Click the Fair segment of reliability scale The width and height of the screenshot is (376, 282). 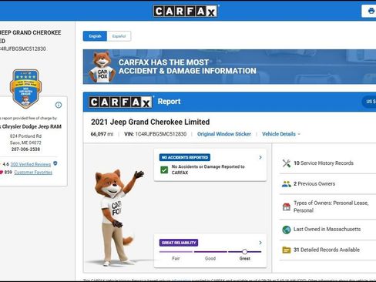click(x=176, y=252)
